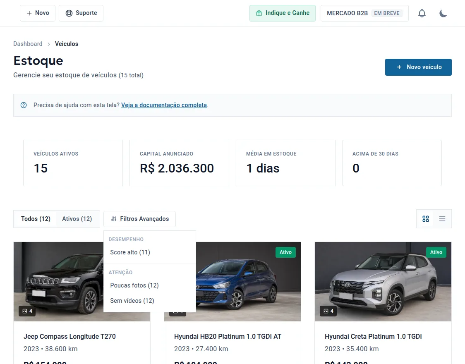The height and width of the screenshot is (364, 465).
Task: Click Ativo badge on Hyundai Creta
Action: pos(436,252)
